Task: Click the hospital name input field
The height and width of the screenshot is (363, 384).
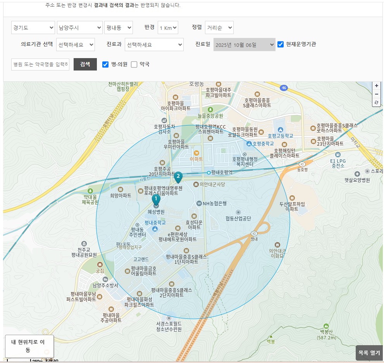Action: tap(40, 64)
